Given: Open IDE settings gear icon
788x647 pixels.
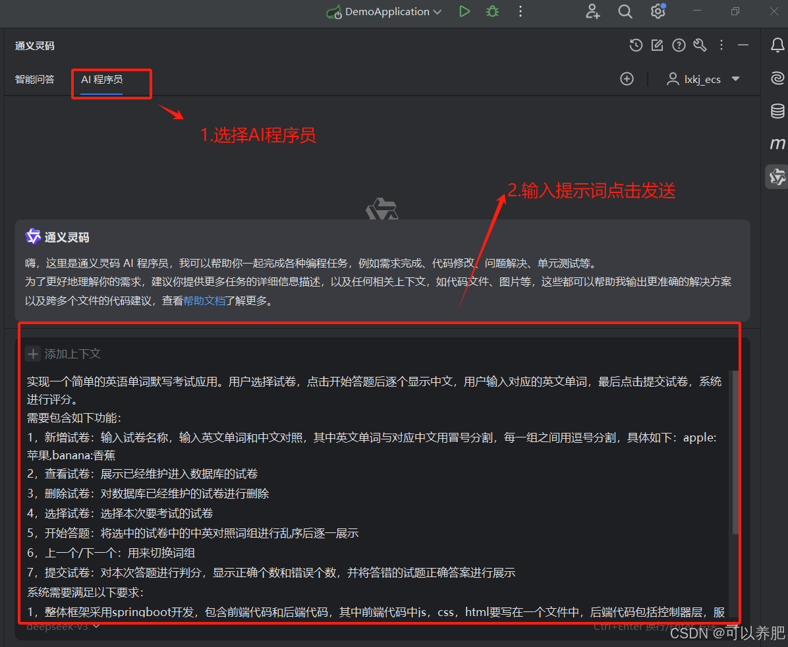Looking at the screenshot, I should pos(658,11).
